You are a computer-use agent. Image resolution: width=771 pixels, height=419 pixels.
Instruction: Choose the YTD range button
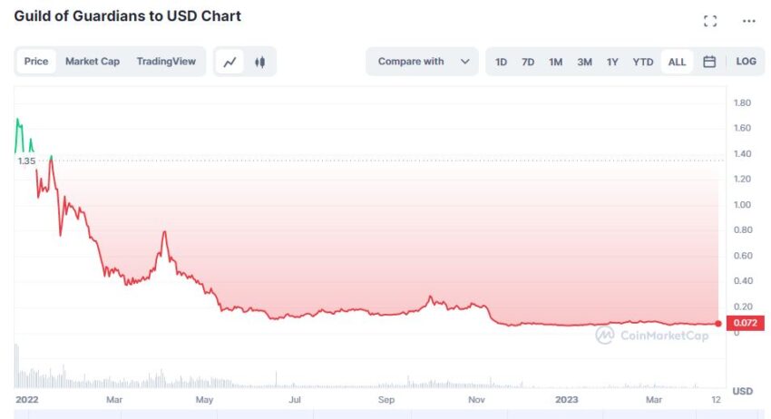pyautogui.click(x=643, y=62)
